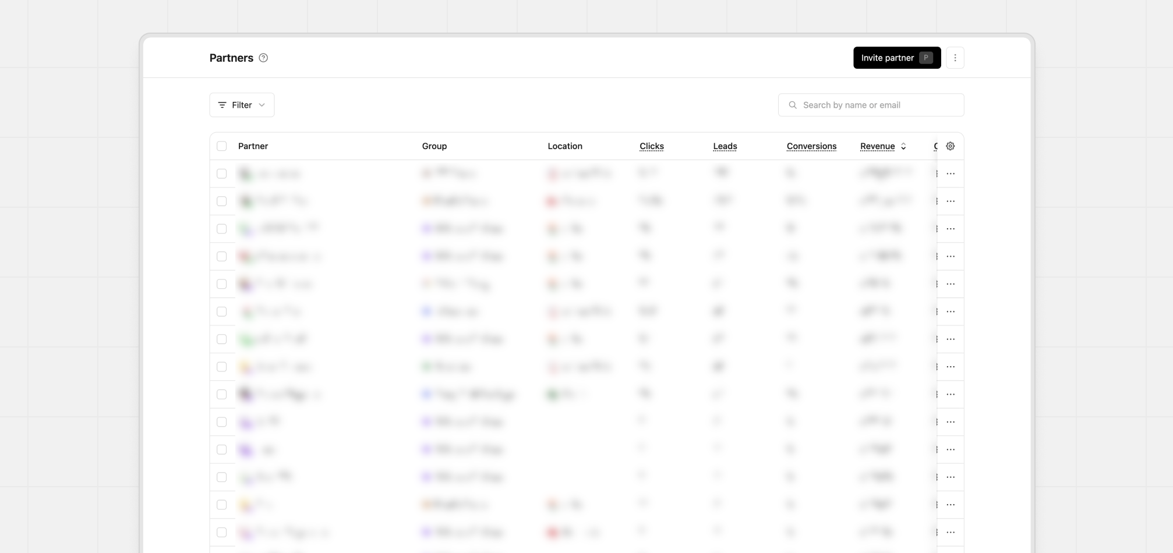Check the first partner row checkbox
The height and width of the screenshot is (553, 1173).
pyautogui.click(x=221, y=173)
